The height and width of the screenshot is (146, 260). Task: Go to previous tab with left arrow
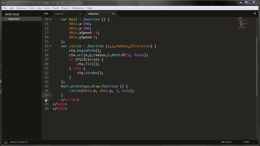[45, 14]
